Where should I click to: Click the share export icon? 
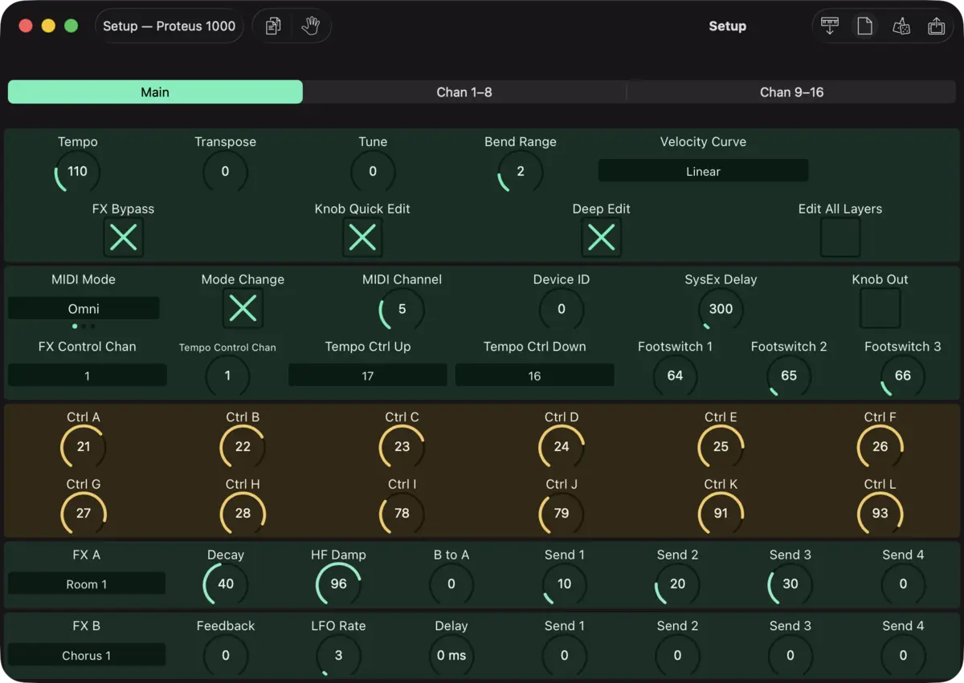tap(936, 26)
